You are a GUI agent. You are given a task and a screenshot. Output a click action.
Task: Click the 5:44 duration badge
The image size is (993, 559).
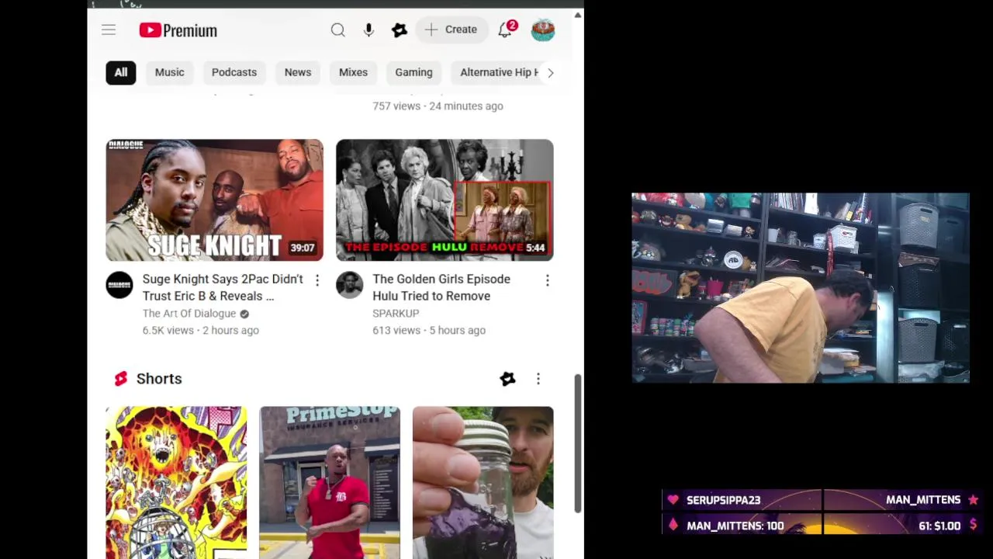(535, 248)
